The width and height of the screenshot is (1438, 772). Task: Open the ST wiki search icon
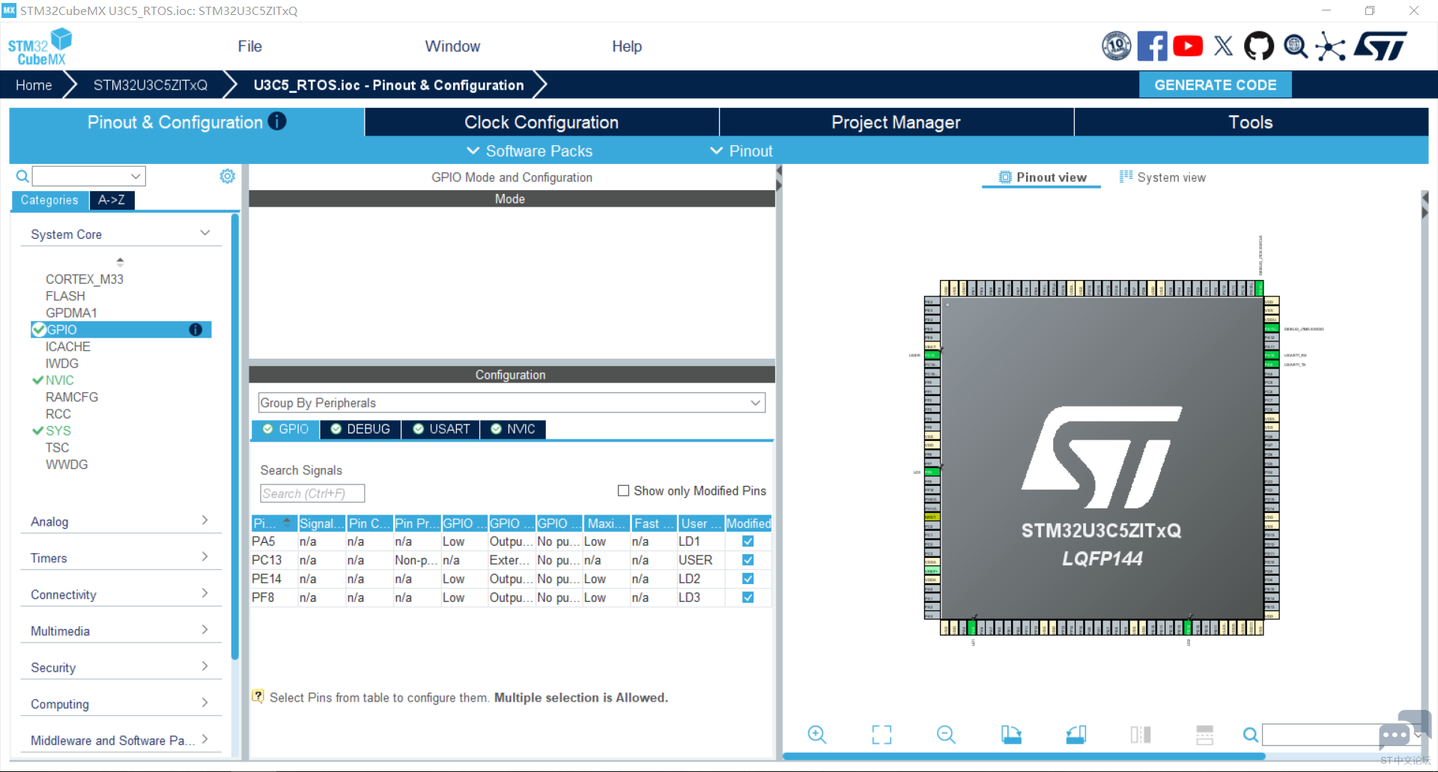(1296, 46)
